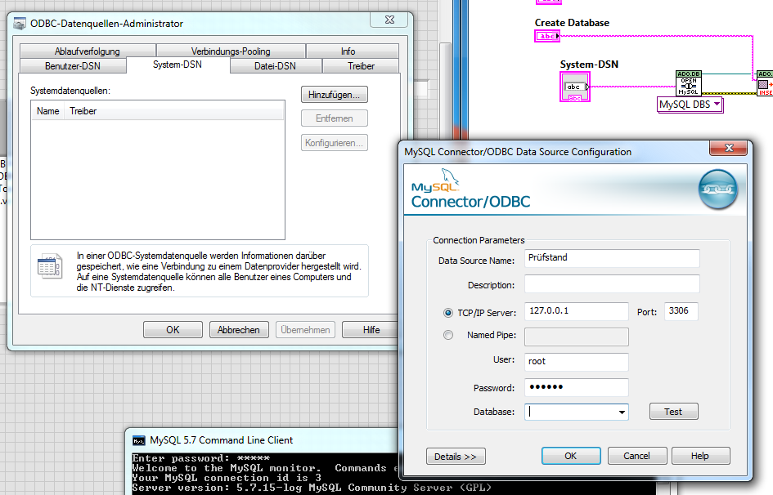Click the ADO.DB Insert node icon
Screen dimensions: 773x495
point(765,82)
